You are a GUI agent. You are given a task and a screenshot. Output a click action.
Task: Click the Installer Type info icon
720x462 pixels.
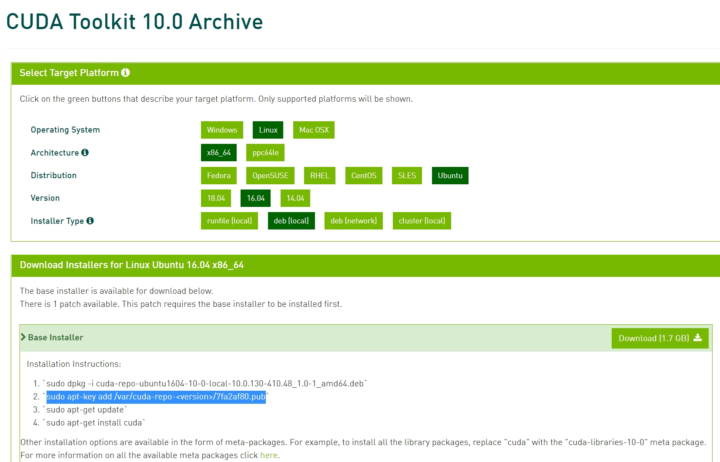[x=90, y=221]
